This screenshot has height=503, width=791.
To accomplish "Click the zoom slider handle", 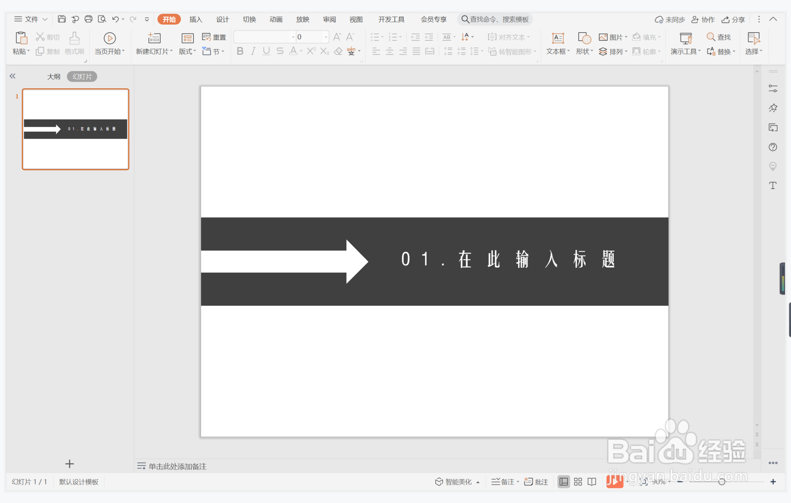I will pyautogui.click(x=722, y=482).
